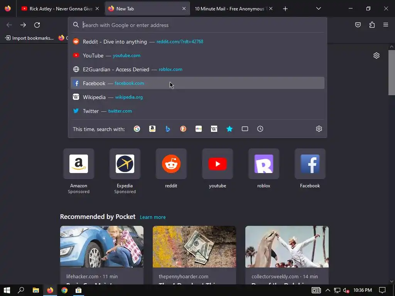Open Microsoft Store from taskbar

pos(79,290)
